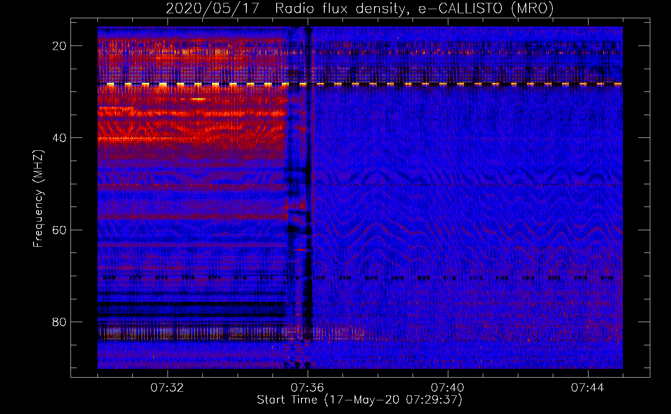Click the plot title '2020/05/17 Radio flux density, e-CALLISTO (MRO)'

pos(360,8)
